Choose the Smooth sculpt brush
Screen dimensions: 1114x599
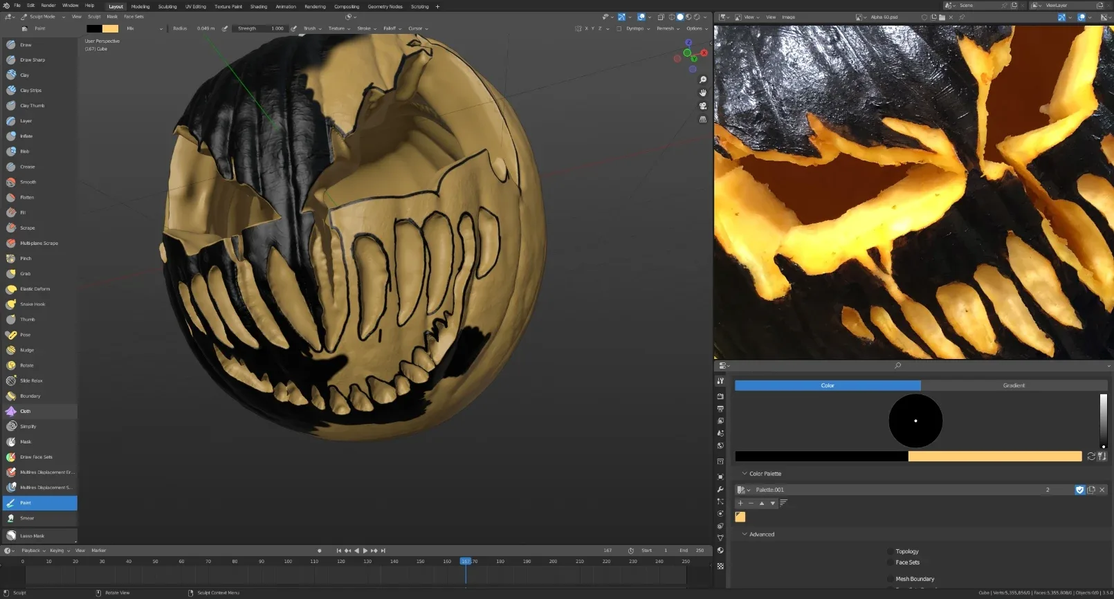coord(28,182)
